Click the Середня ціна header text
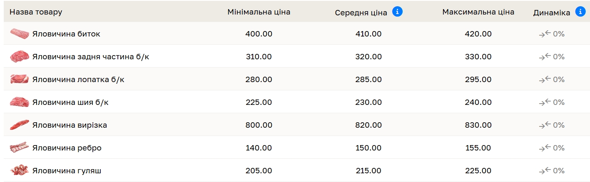This screenshot has height=182, width=590. [x=361, y=12]
